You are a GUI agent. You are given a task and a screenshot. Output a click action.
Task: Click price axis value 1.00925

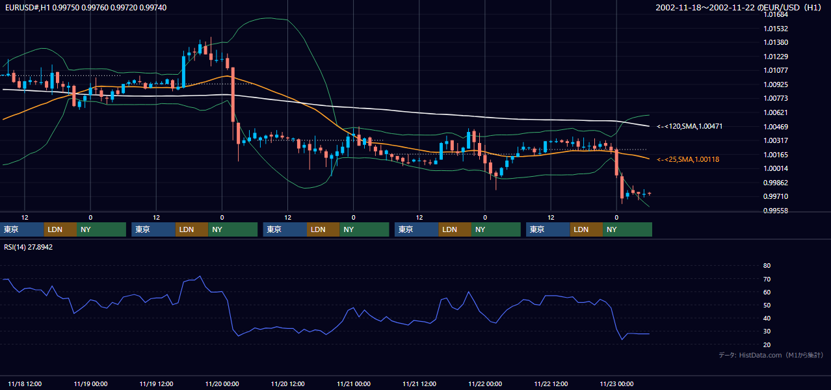[776, 84]
